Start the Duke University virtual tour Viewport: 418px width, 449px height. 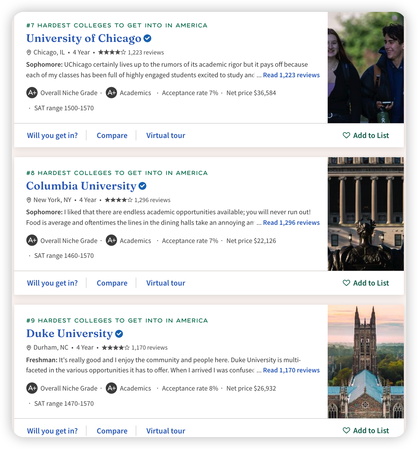(166, 431)
